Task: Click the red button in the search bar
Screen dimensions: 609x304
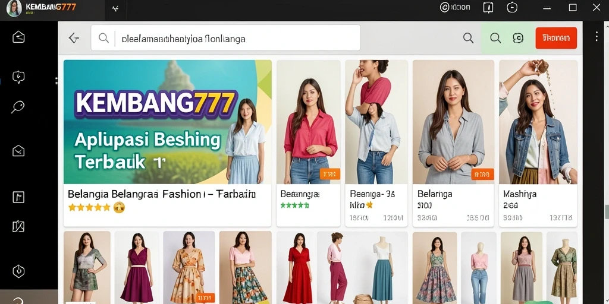Action: (x=556, y=38)
